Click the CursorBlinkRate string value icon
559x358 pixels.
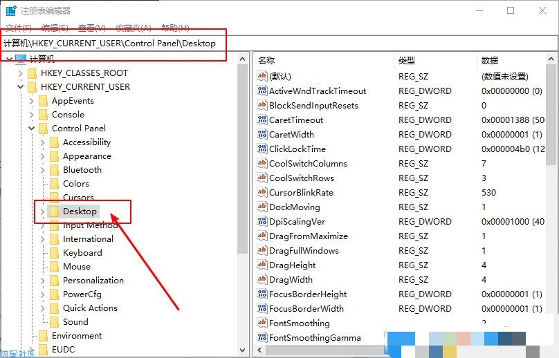262,193
